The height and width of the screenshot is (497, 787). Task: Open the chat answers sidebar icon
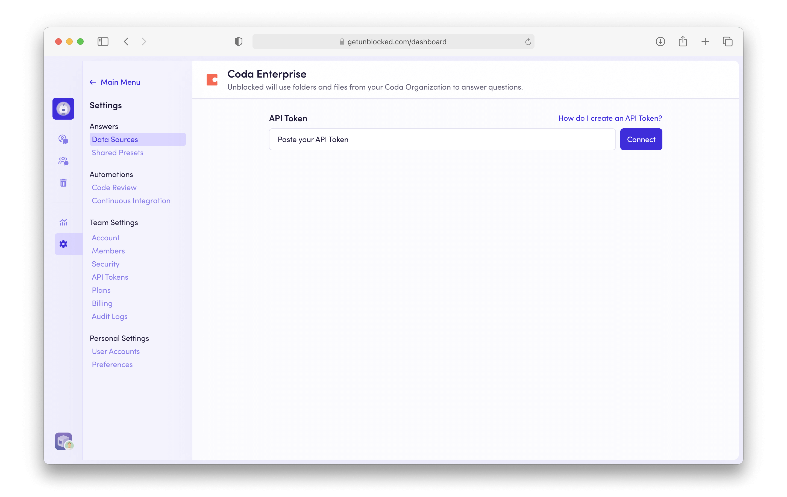63,139
